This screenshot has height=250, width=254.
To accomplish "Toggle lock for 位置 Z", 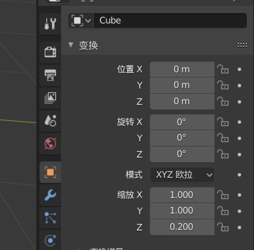I will coord(223,102).
